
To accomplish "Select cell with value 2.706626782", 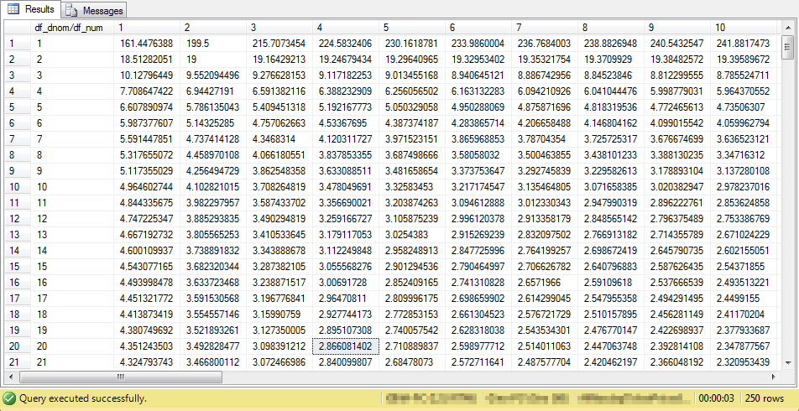I will pos(544,267).
